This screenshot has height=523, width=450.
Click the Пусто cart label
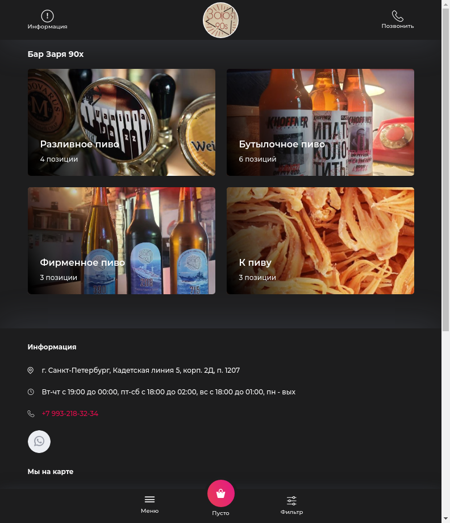click(x=220, y=513)
